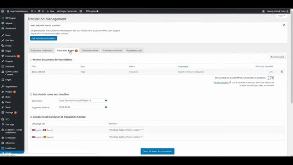The height and width of the screenshot is (165, 293).
Task: Click the Suggested deadline date field
Action: [x=81, y=107]
